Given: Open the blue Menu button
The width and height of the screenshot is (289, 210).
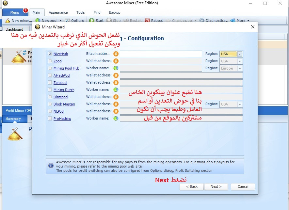Looking at the screenshot, I should pos(15,12).
